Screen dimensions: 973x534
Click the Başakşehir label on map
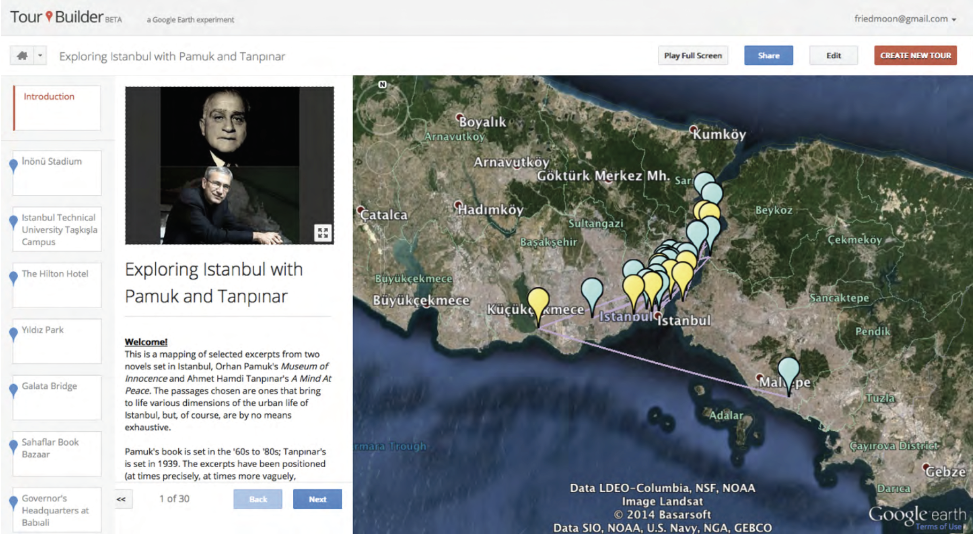pos(549,242)
